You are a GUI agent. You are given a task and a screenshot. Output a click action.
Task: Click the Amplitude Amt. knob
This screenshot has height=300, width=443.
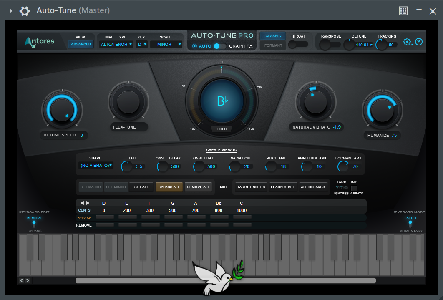307,166
